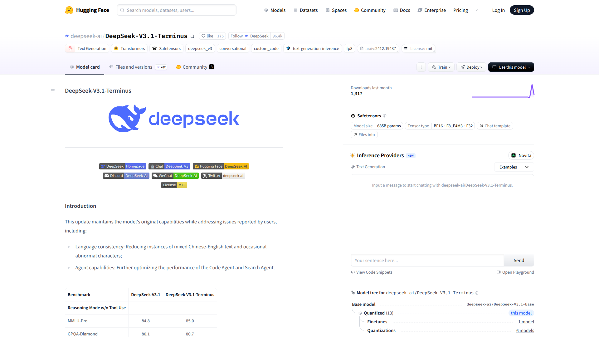Open the table of contents toggle
Screen dimensions: 599x337
tap(53, 91)
